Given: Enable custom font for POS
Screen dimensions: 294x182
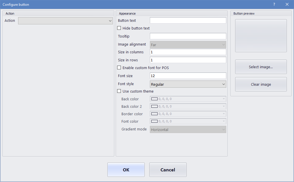Looking at the screenshot, I should click(119, 68).
